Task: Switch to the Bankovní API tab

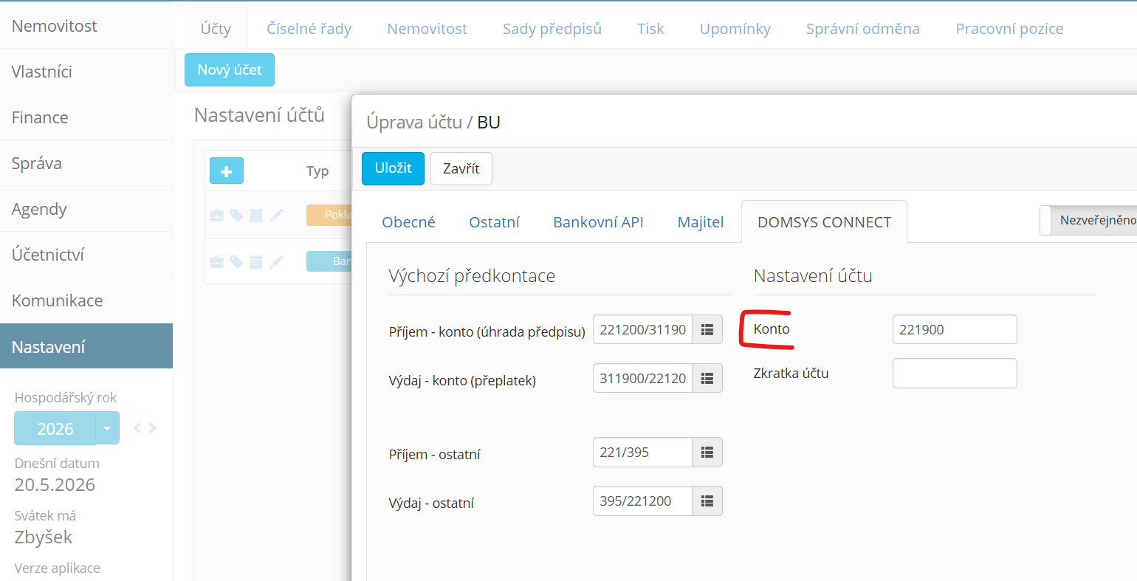Action: 598,221
